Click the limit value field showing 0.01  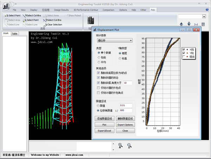pos(126,106)
